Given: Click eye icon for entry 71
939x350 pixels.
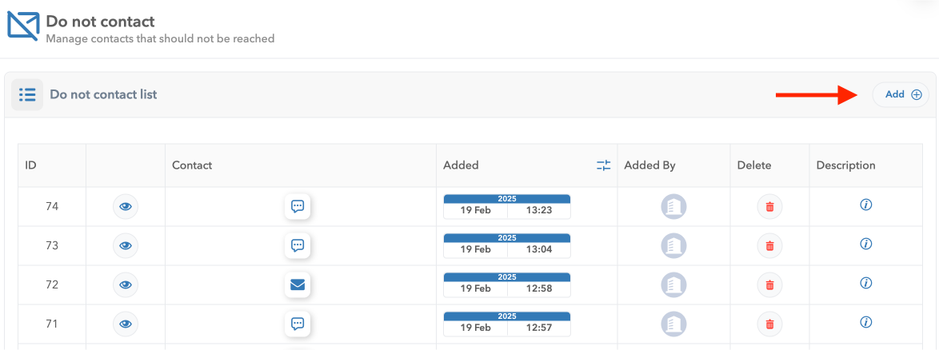Looking at the screenshot, I should (126, 324).
